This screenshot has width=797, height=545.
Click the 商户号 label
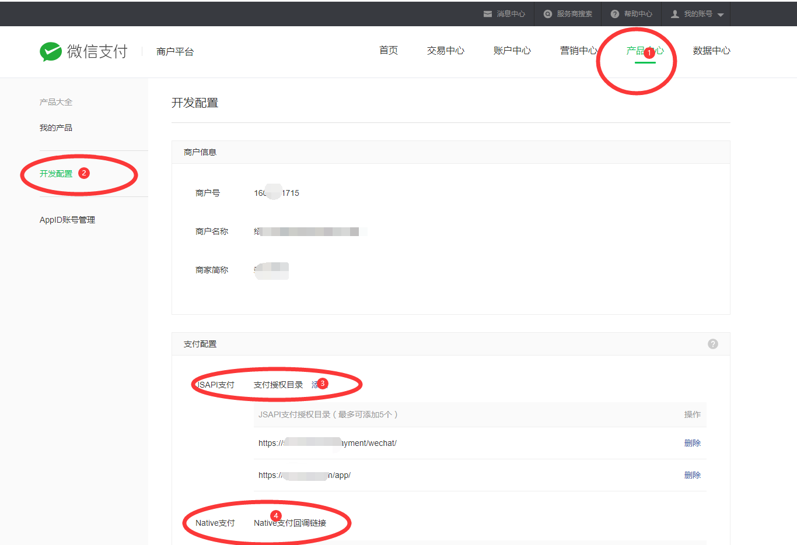point(208,193)
